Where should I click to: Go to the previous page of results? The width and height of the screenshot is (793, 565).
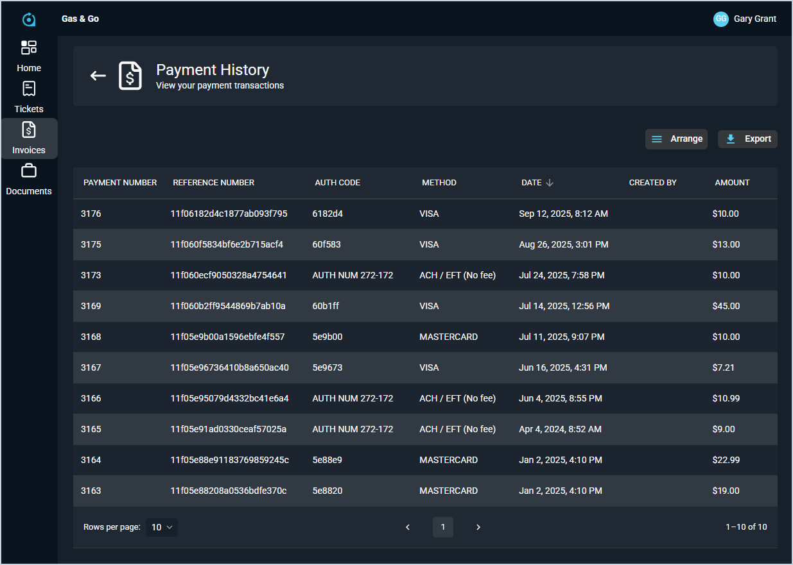(408, 527)
